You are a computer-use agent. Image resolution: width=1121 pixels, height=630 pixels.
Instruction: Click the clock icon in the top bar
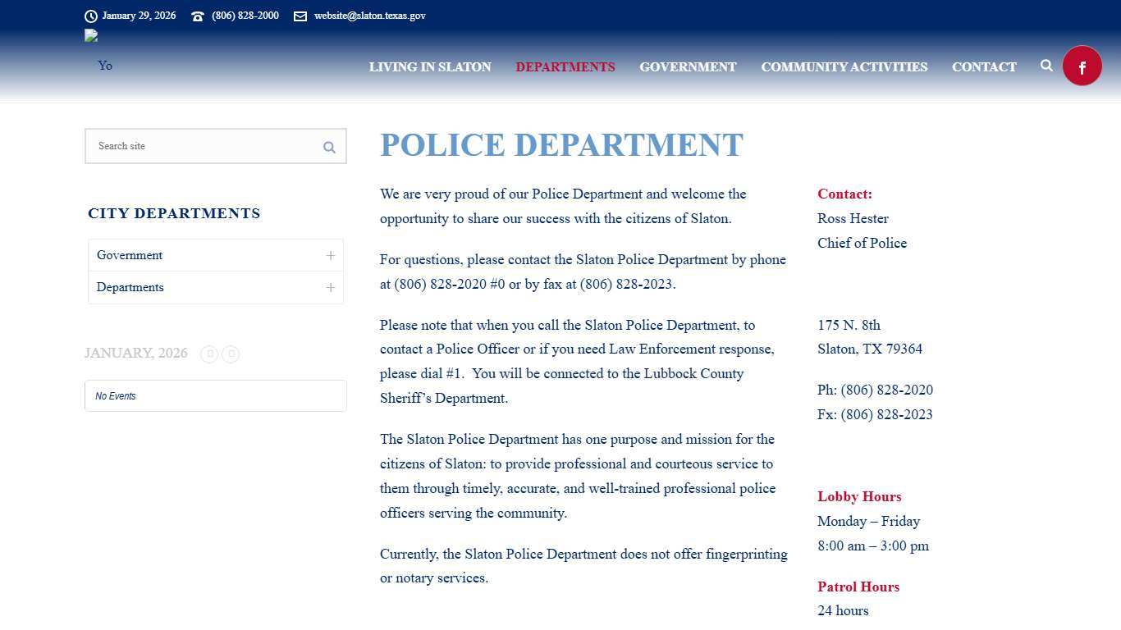(x=90, y=15)
